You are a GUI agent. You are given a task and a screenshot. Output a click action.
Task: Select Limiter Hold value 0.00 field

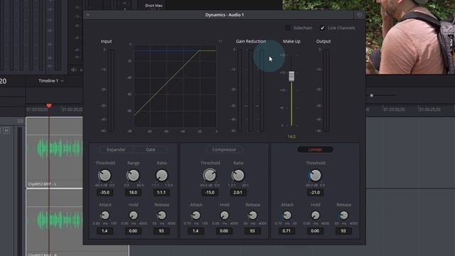click(315, 231)
